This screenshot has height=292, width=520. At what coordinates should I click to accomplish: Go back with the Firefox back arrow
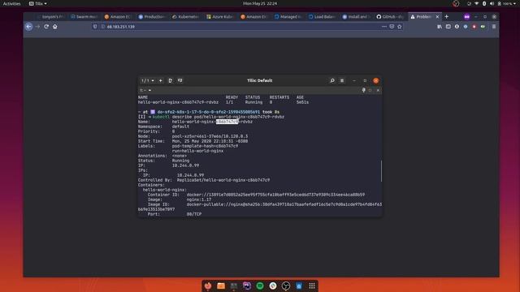click(x=29, y=27)
